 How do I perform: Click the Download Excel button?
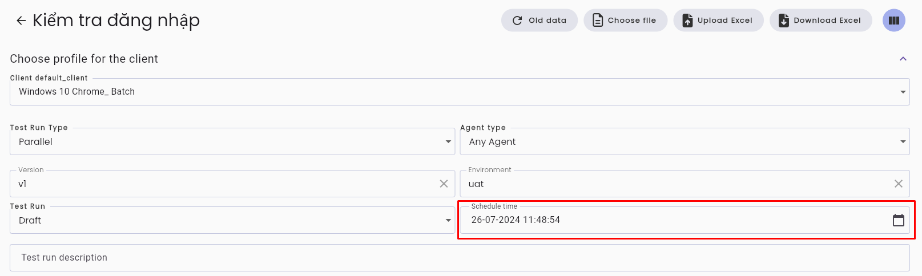pyautogui.click(x=820, y=21)
